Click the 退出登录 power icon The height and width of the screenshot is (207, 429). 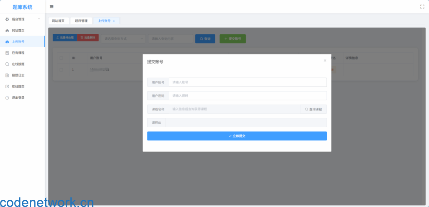click(x=7, y=98)
